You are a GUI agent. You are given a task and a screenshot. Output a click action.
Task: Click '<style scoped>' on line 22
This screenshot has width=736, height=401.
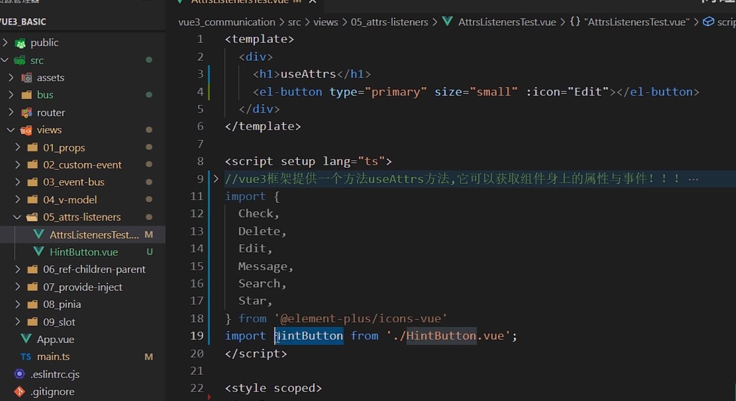pos(274,388)
